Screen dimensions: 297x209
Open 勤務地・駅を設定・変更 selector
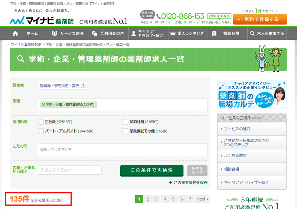click(62, 86)
